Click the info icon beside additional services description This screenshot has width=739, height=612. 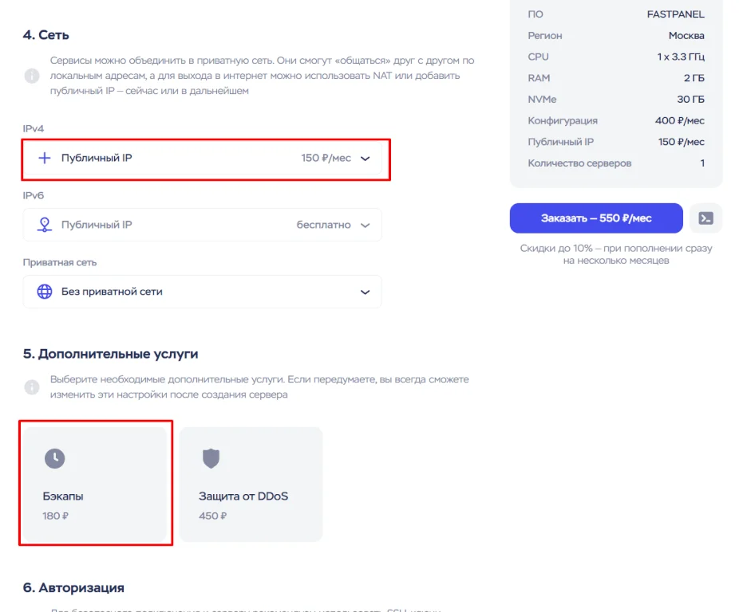coord(32,387)
